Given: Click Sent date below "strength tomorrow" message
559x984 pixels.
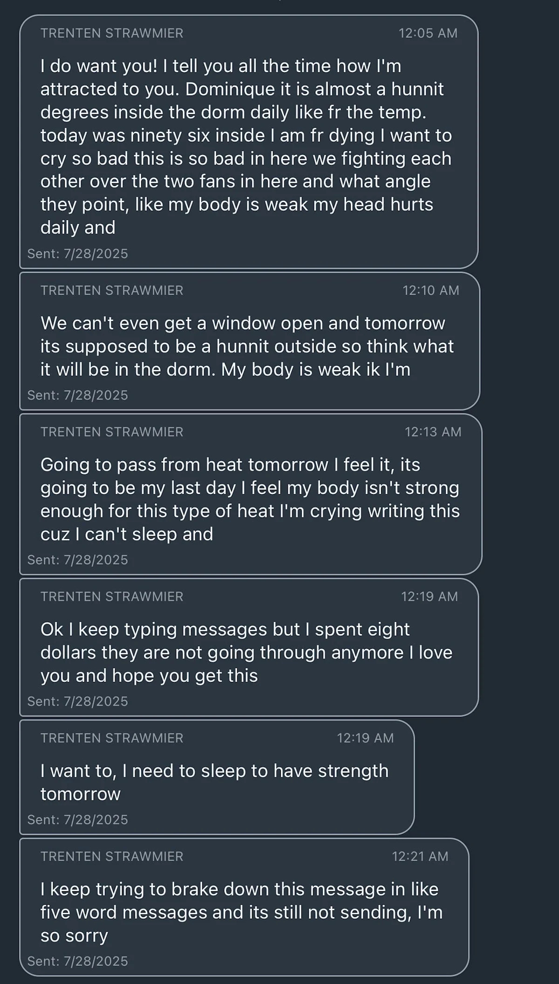Looking at the screenshot, I should point(77,819).
